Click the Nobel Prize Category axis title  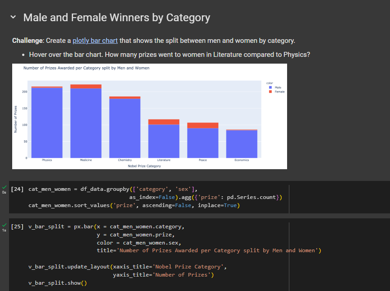(x=144, y=166)
